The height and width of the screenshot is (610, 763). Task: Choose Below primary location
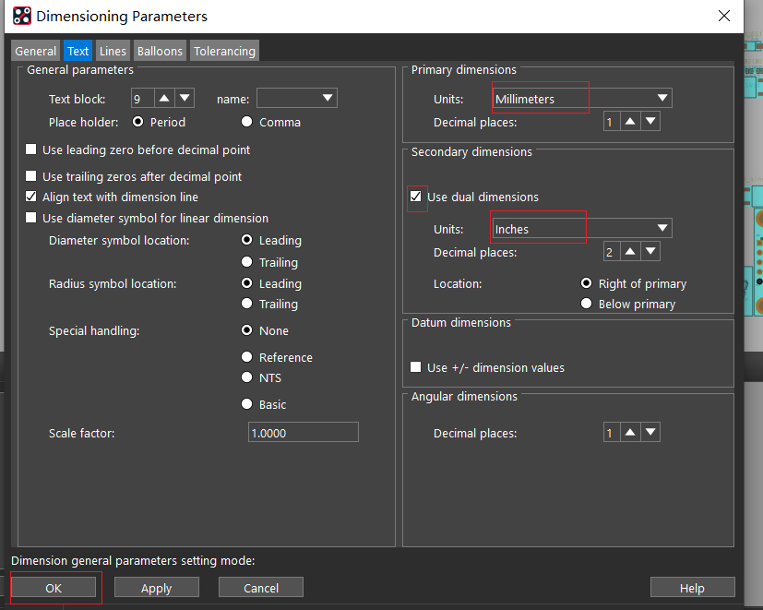[x=587, y=304]
